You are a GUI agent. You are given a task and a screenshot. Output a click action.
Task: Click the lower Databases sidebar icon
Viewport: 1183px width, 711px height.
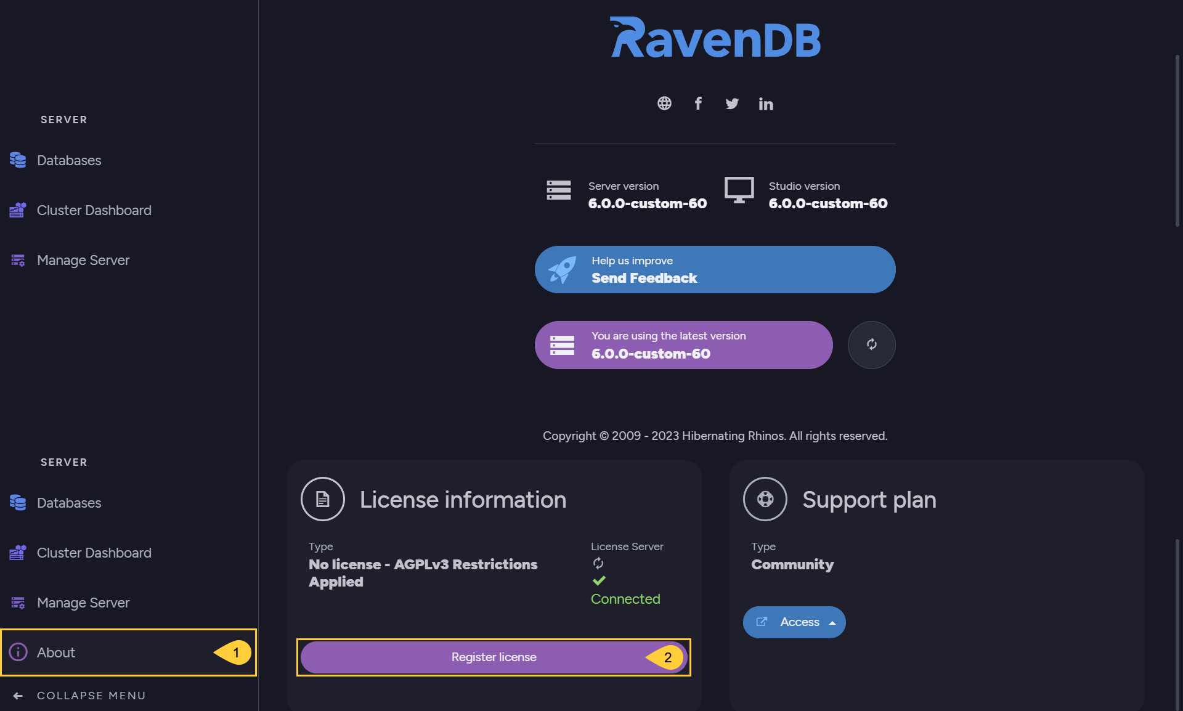[x=18, y=503]
